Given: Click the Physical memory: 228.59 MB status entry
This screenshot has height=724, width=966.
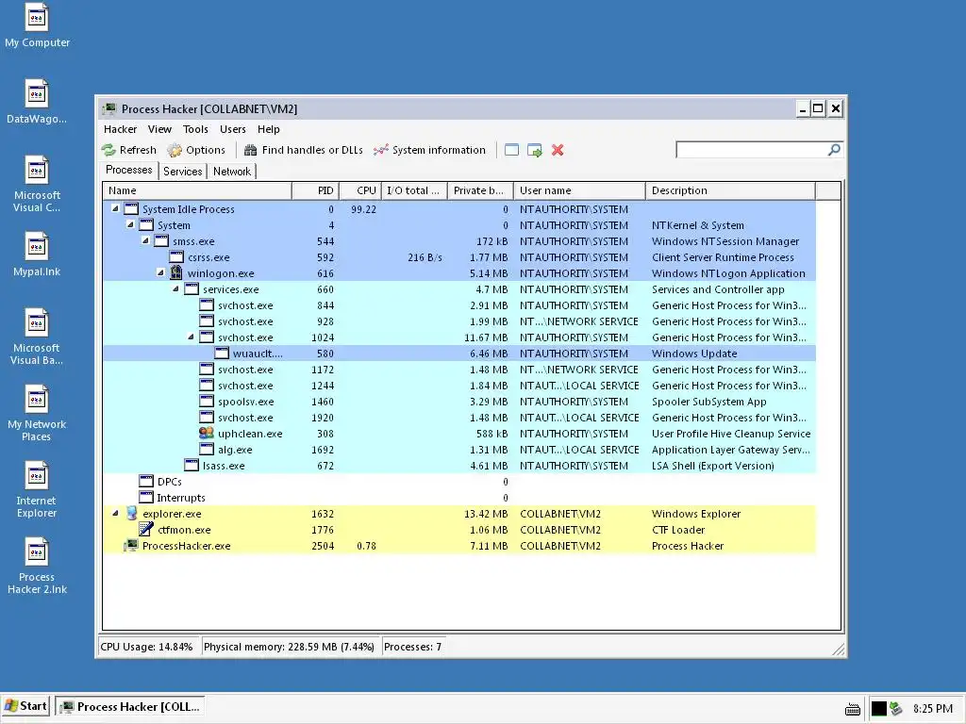Looking at the screenshot, I should click(289, 647).
